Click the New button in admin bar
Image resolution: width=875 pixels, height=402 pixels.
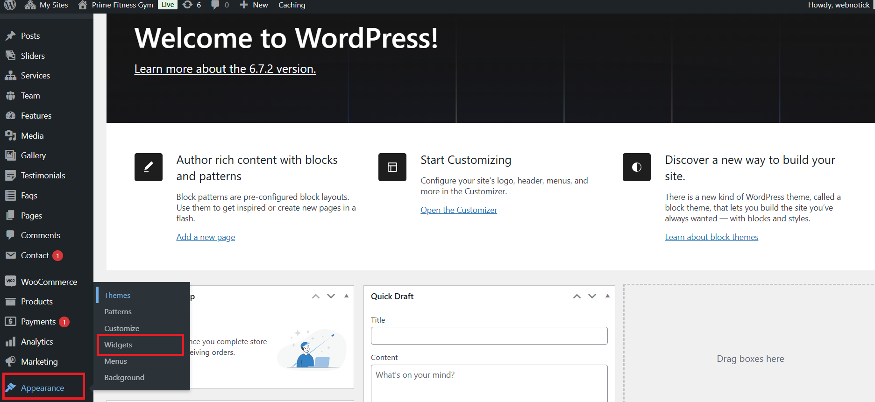click(255, 5)
